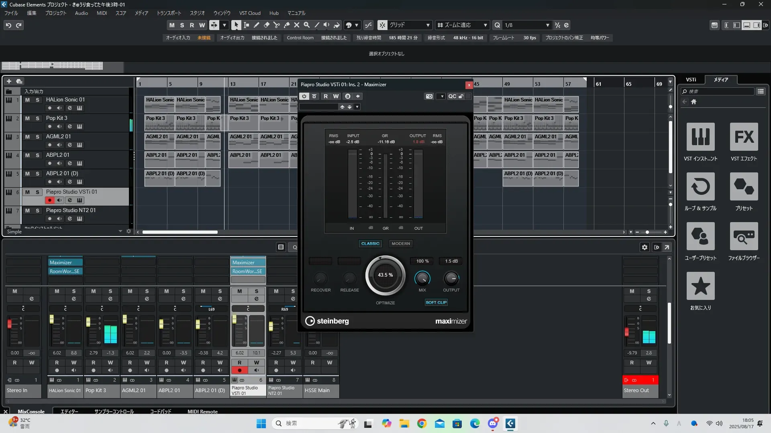Viewport: 771px width, 433px height.
Task: Select the Scissors split tool
Action: (x=276, y=25)
